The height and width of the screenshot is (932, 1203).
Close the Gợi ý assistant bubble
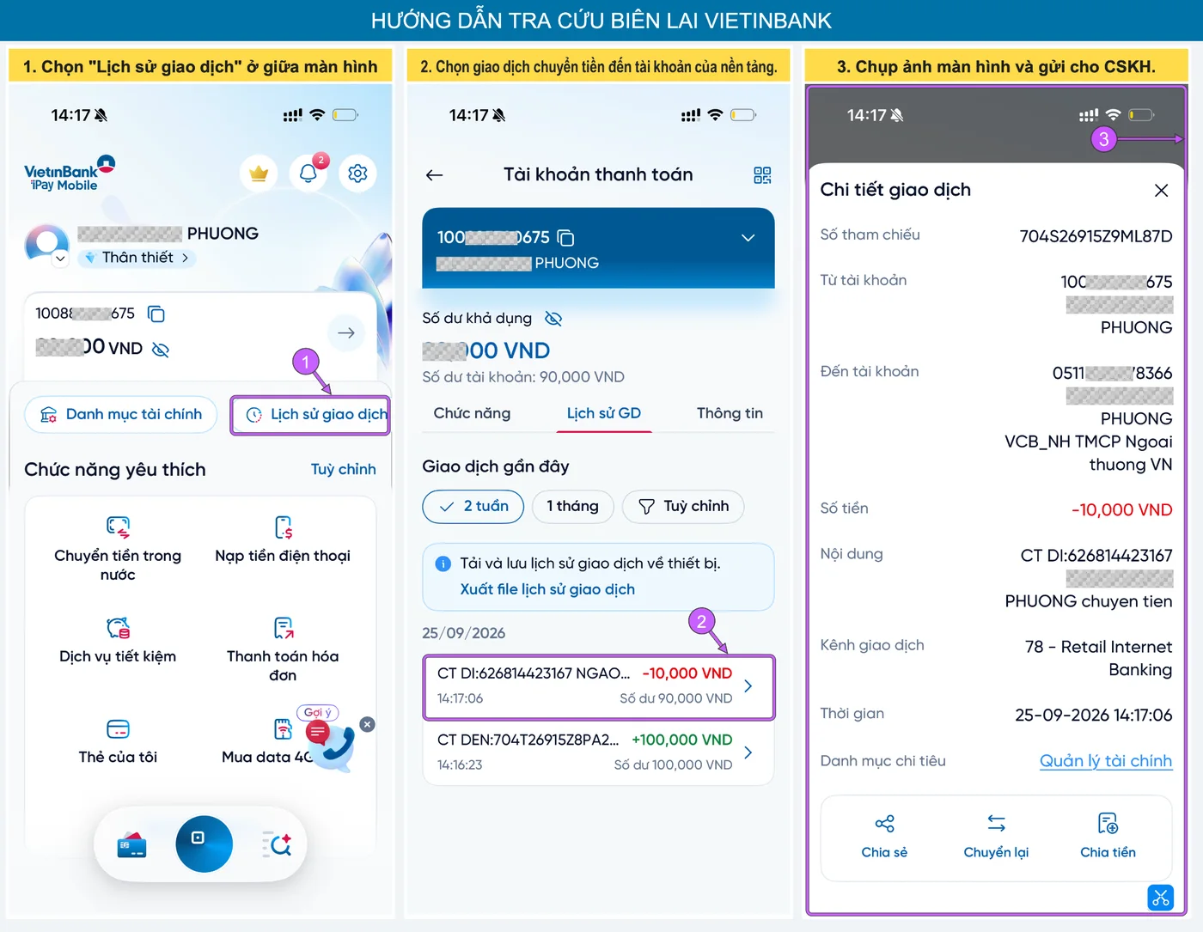pyautogui.click(x=368, y=724)
